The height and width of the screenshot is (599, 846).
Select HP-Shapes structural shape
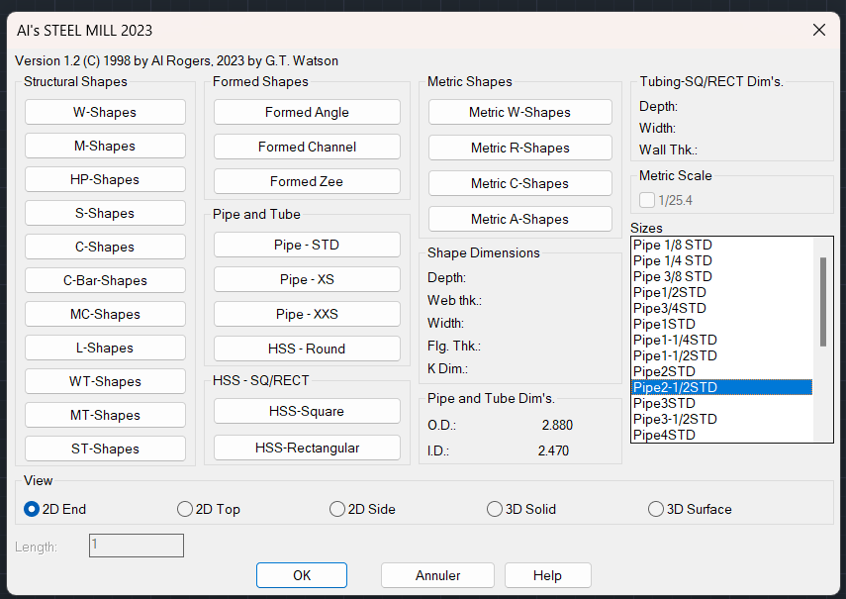[105, 179]
